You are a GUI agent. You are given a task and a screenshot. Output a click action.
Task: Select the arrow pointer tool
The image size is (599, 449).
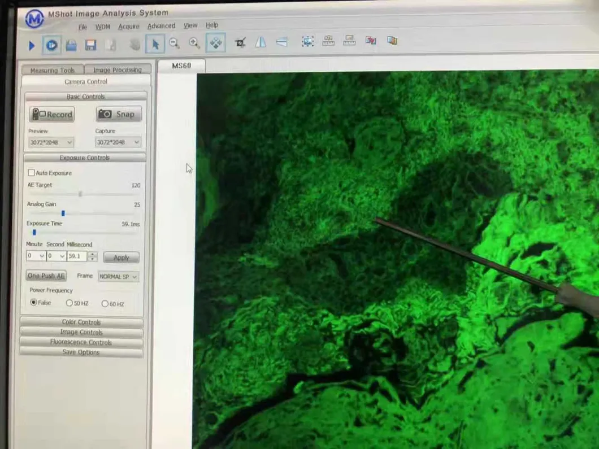pyautogui.click(x=154, y=44)
